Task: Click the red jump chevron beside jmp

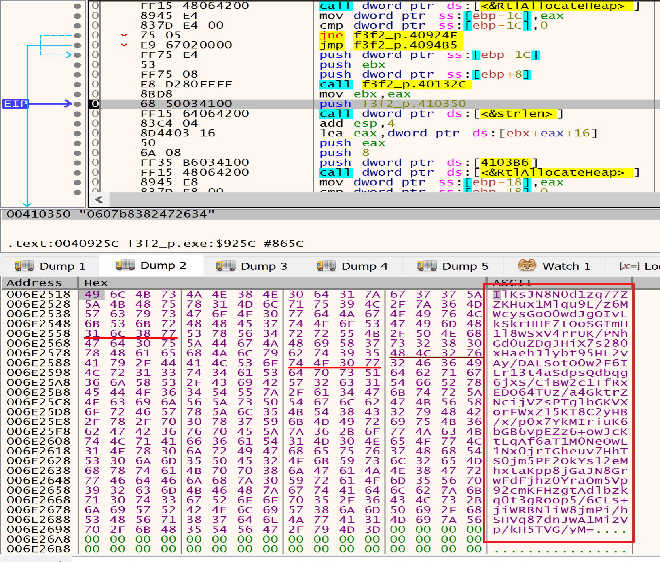Action: (124, 45)
